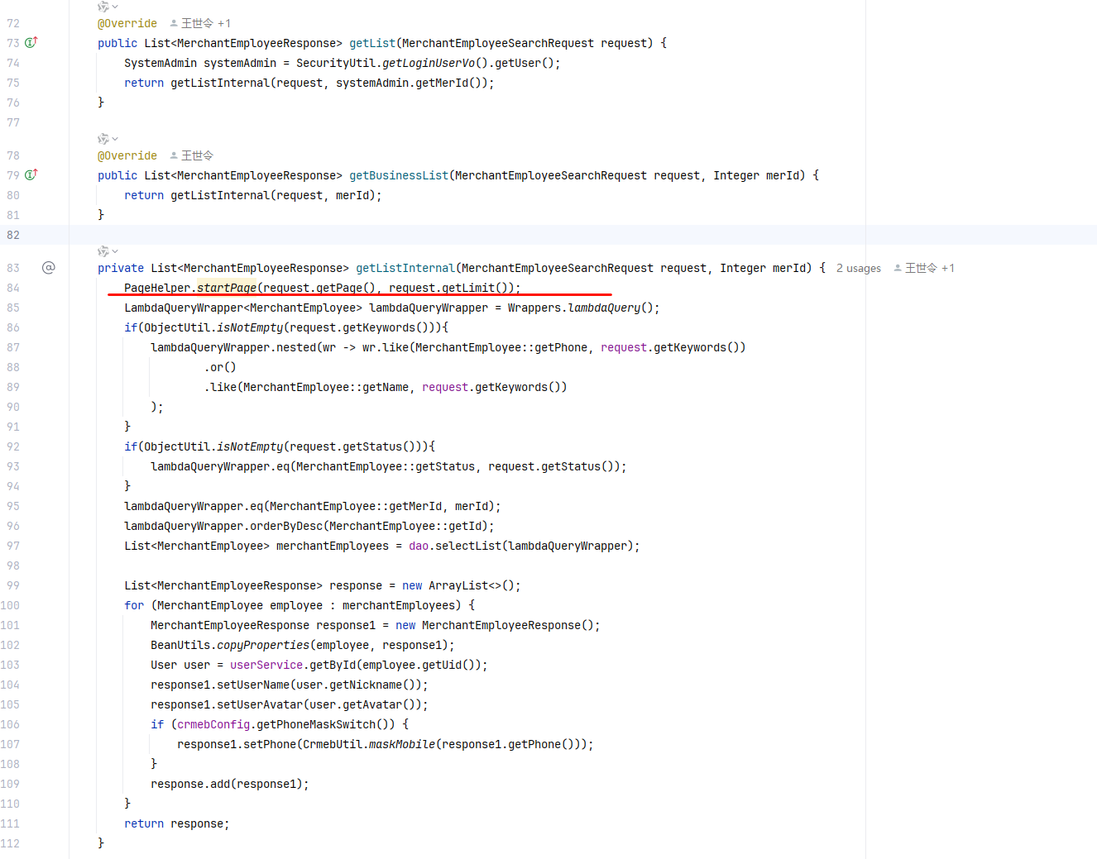Screen dimensions: 1097x859
Task: Click the .or() call on line 88
Action: [220, 367]
